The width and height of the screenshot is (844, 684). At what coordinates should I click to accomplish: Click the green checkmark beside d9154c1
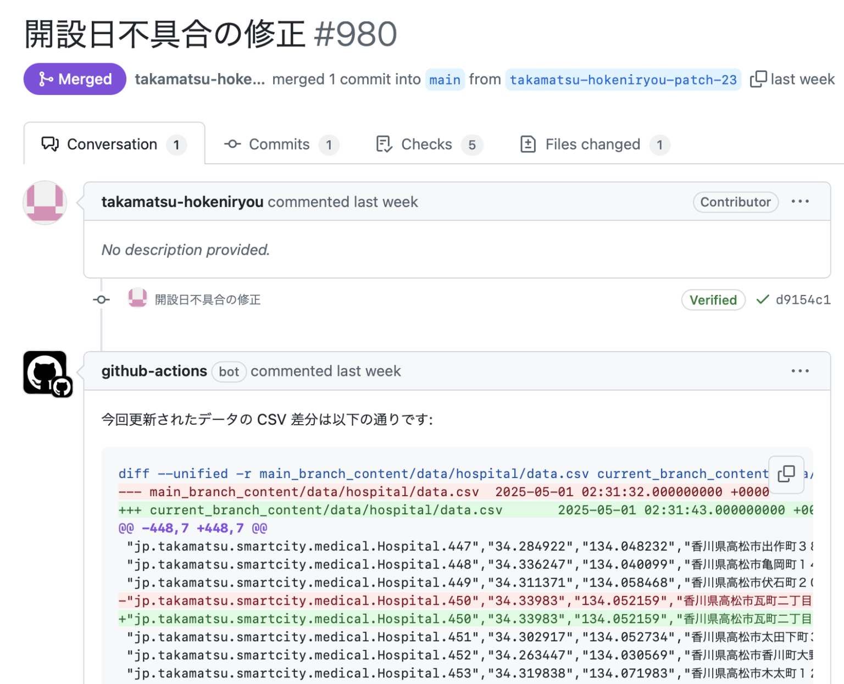point(762,299)
